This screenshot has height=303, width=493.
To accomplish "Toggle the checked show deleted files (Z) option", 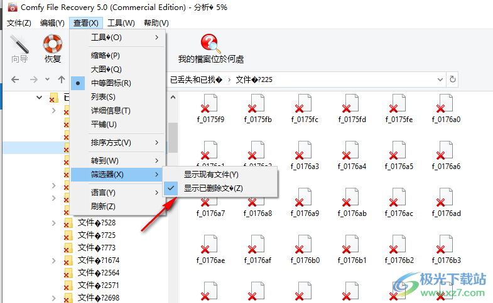I will coord(220,188).
